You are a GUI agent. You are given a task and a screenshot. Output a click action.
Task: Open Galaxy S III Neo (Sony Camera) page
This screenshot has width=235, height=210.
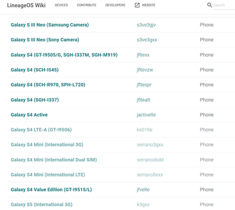coord(45,40)
